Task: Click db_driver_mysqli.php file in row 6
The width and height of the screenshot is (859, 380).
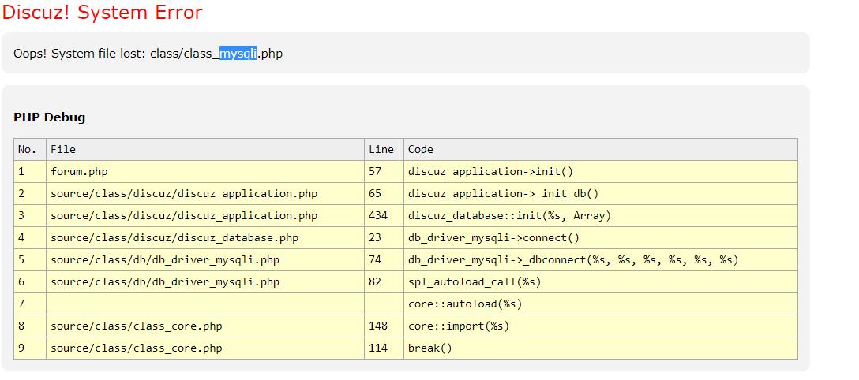Action: coord(205,281)
